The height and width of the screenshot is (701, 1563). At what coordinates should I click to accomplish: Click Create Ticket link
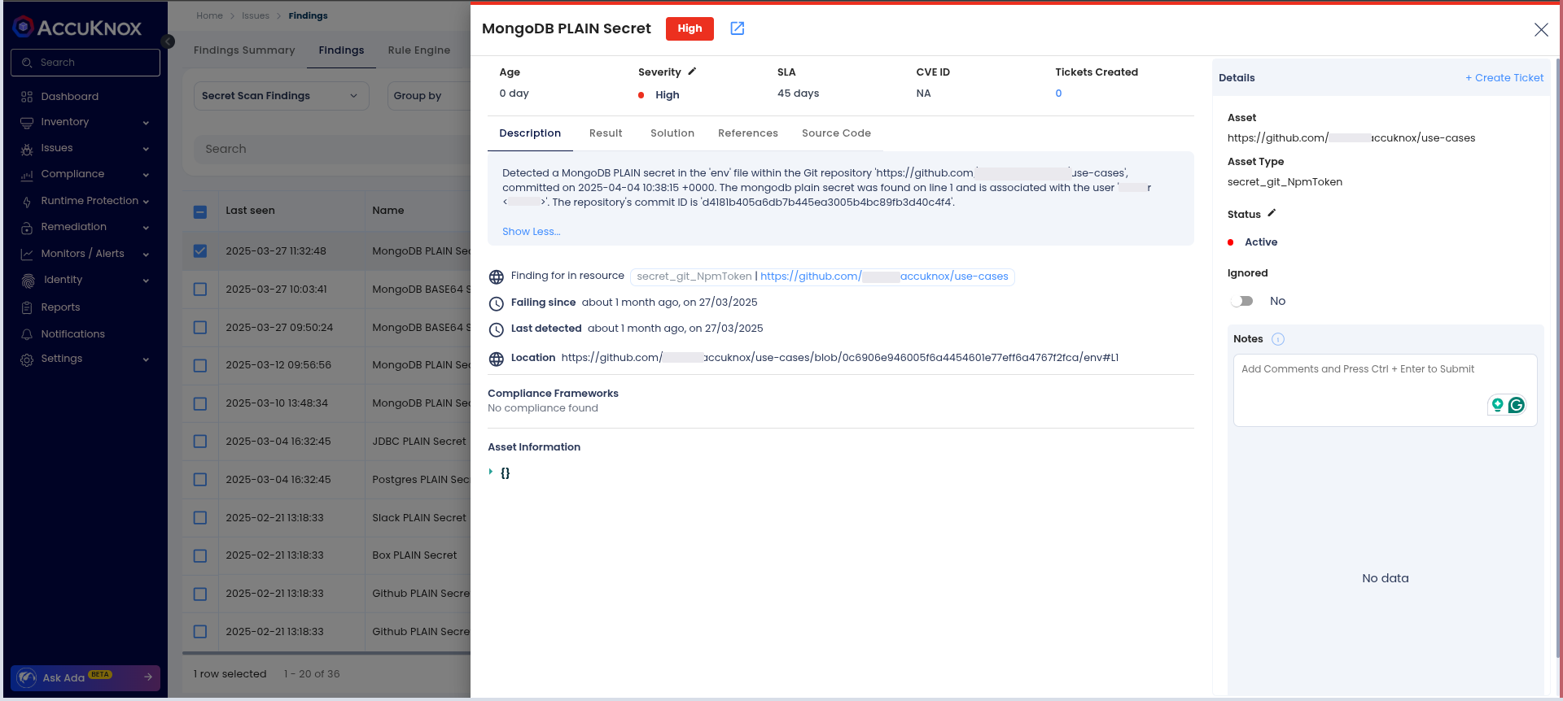pos(1504,78)
